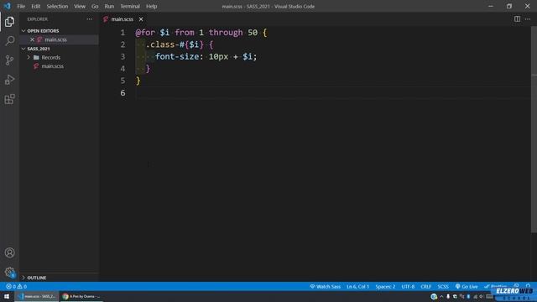This screenshot has height=302, width=537.
Task: Click the VS Code logo icon
Action: (x=7, y=6)
